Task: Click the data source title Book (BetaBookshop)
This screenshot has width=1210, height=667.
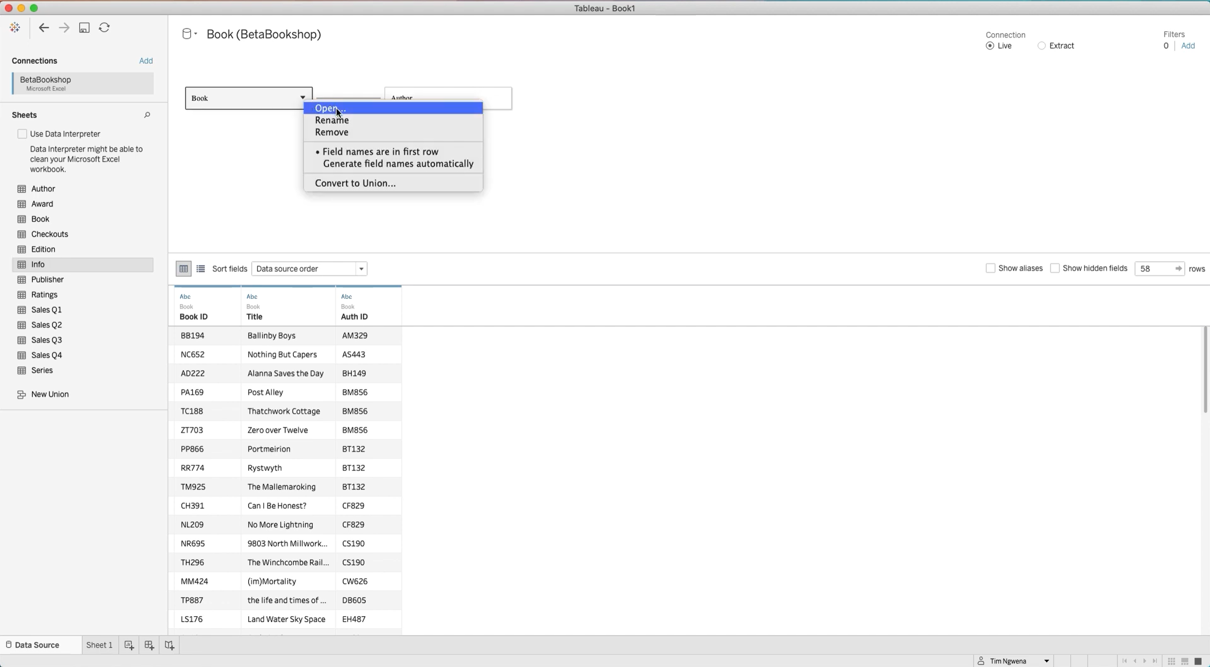Action: 264,34
